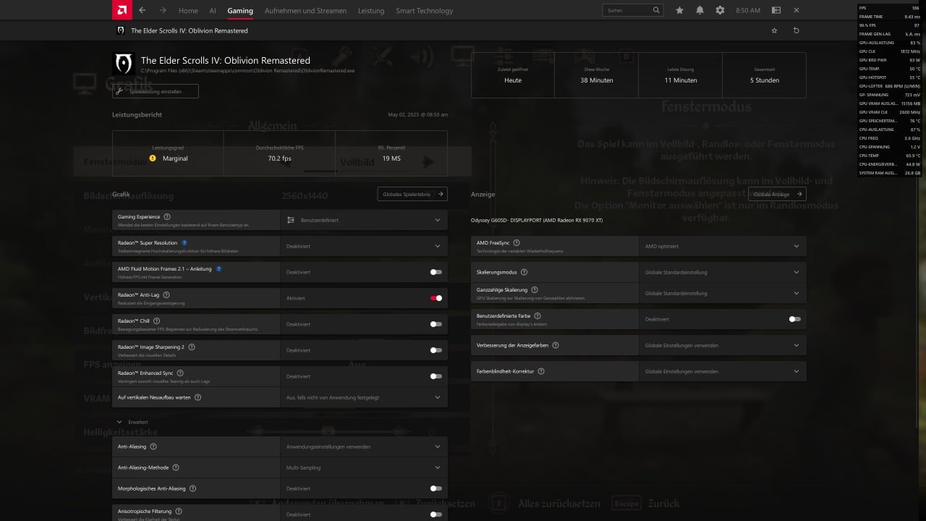Open AMD FreeSync 'AMD optimiert' dropdown
This screenshot has width=926, height=521.
click(722, 246)
